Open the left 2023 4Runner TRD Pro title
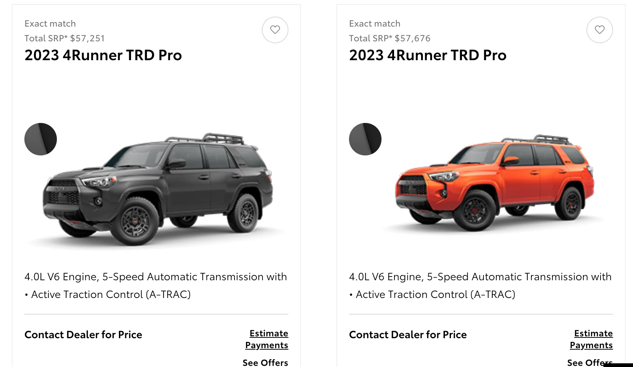The width and height of the screenshot is (633, 367). (103, 55)
